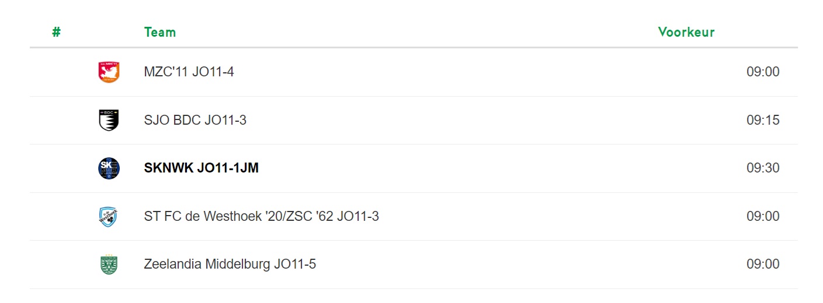Viewport: 823px width, 303px height.
Task: Select the bold SKNWK JO11-1JM team
Action: 201,168
